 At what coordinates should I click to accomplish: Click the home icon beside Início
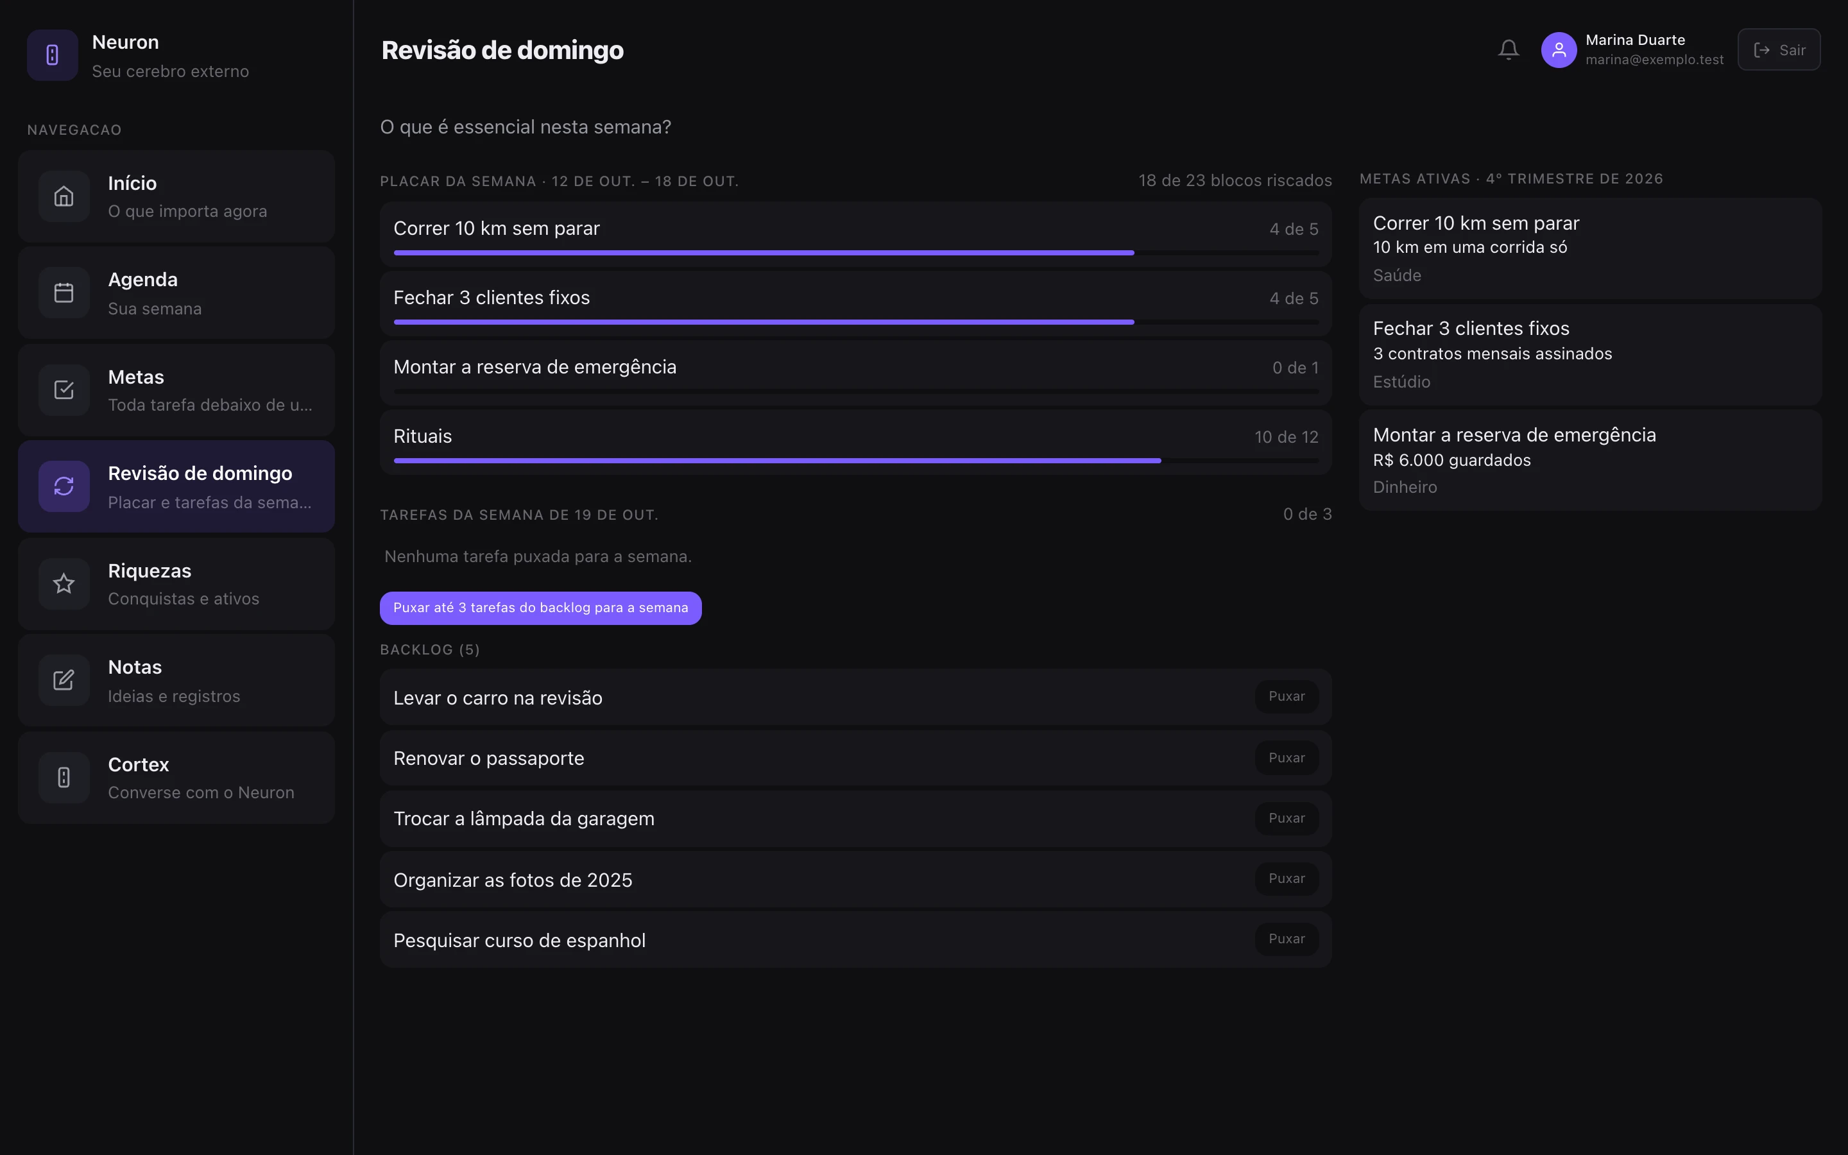tap(64, 196)
